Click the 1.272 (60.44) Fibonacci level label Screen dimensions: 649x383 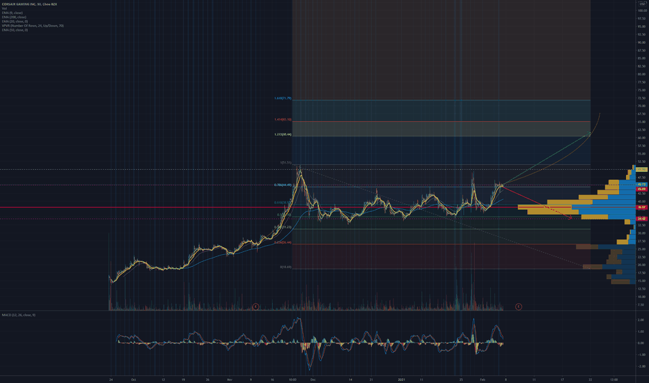pyautogui.click(x=283, y=134)
